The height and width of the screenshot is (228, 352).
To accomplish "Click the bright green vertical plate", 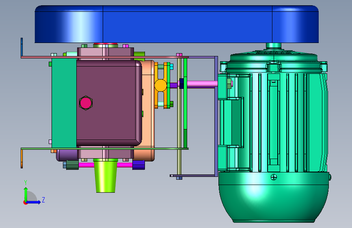I will tap(186, 103).
